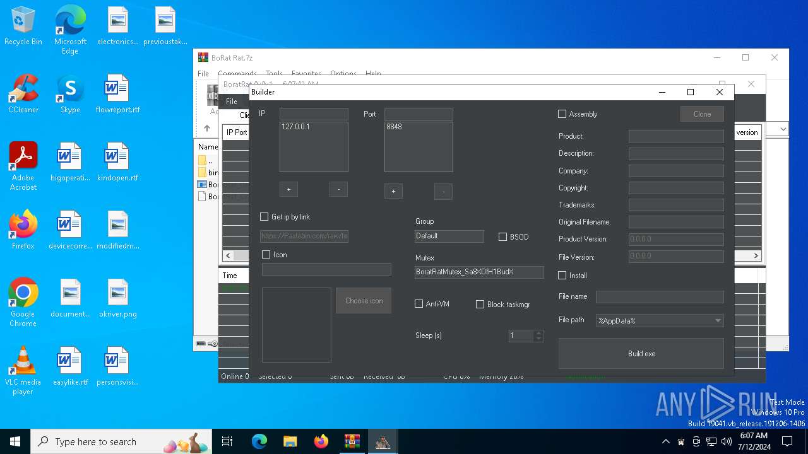
Task: Add port with the plus button
Action: pos(393,191)
